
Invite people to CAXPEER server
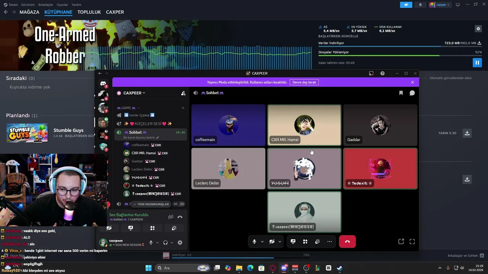(x=183, y=93)
